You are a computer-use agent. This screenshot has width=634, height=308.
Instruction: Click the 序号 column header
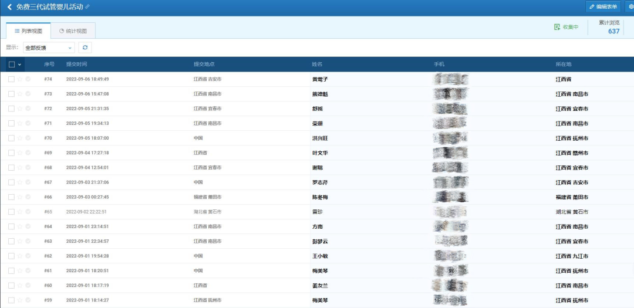49,64
